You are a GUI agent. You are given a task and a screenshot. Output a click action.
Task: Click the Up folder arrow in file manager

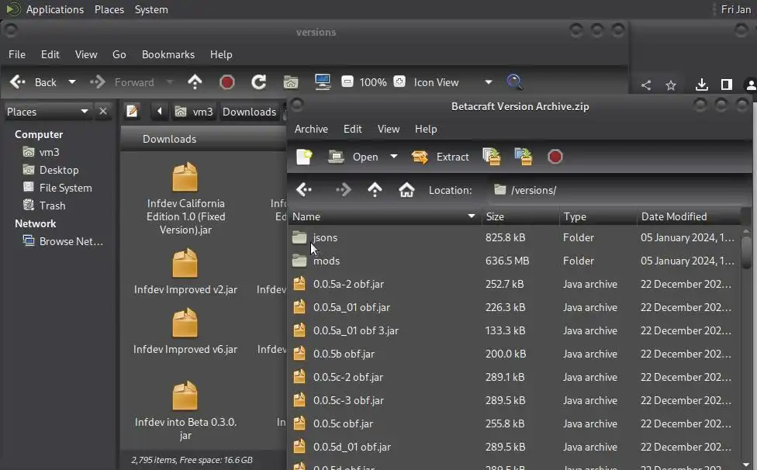195,82
